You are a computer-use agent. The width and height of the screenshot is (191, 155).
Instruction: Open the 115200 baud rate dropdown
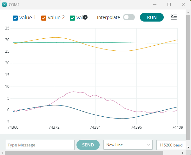(x=171, y=145)
